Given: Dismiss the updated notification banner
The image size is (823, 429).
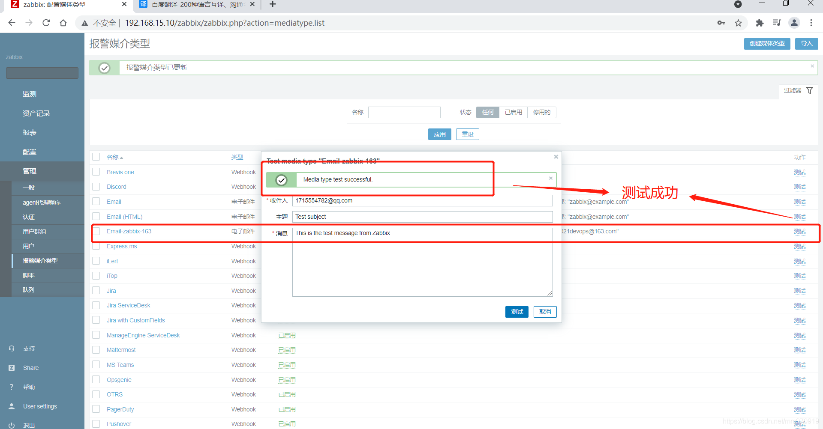Looking at the screenshot, I should (812, 66).
